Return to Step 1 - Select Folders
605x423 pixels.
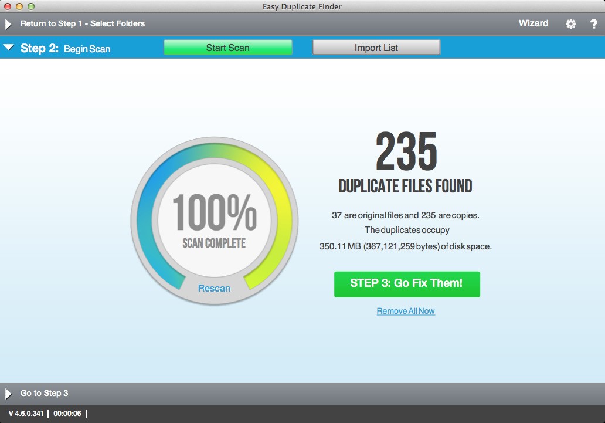point(83,23)
